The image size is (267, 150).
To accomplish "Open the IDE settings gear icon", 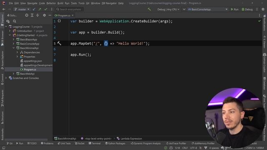I will [263, 9].
